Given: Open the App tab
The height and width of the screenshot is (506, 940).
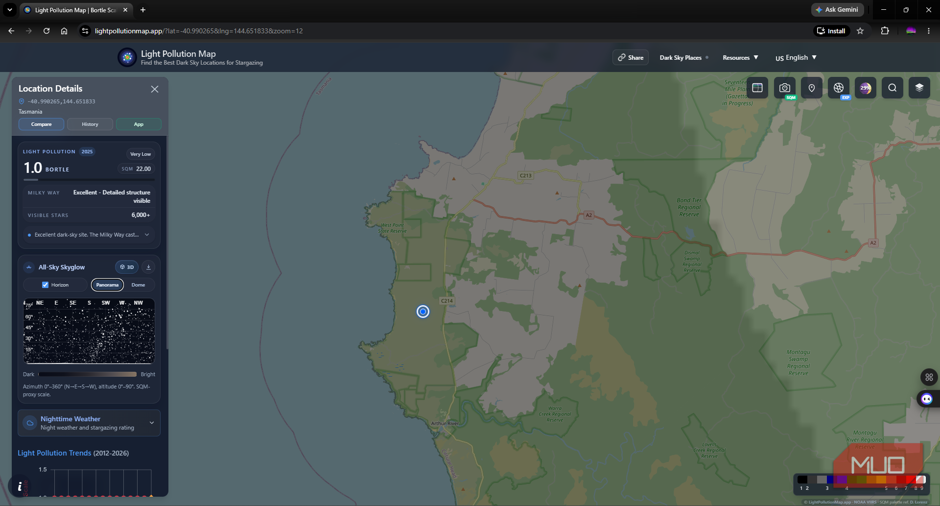Looking at the screenshot, I should point(139,124).
